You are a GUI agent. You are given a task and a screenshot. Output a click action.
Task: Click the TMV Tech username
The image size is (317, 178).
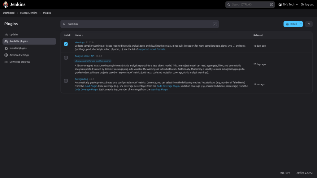coord(289,5)
